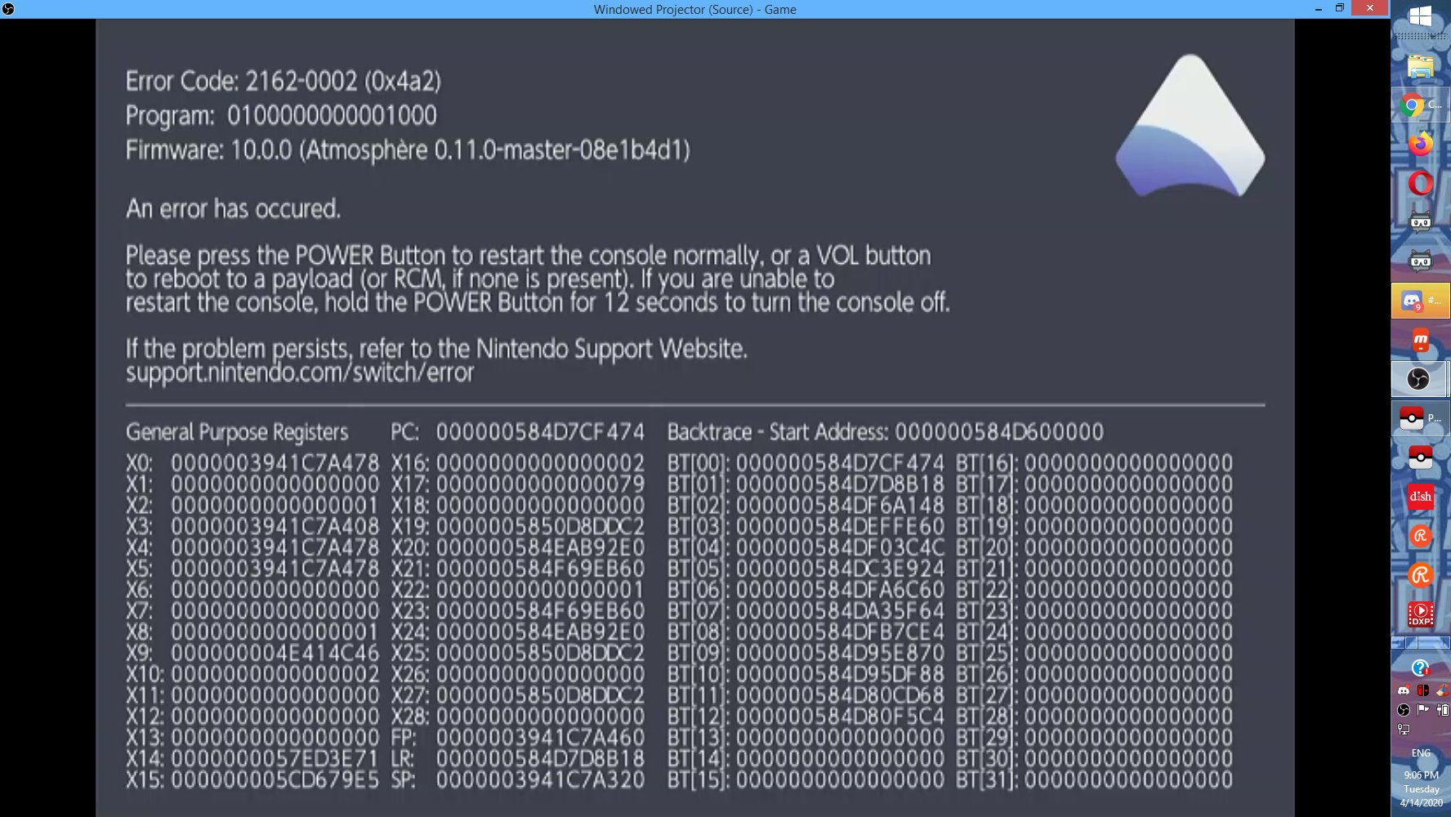Click the 'Error Code: 2162-0002 (0x4a2)' text
The height and width of the screenshot is (817, 1451).
point(284,81)
